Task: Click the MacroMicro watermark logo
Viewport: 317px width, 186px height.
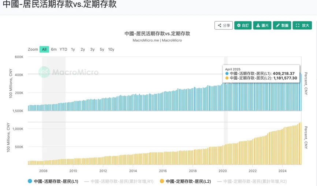Action: pyautogui.click(x=68, y=72)
